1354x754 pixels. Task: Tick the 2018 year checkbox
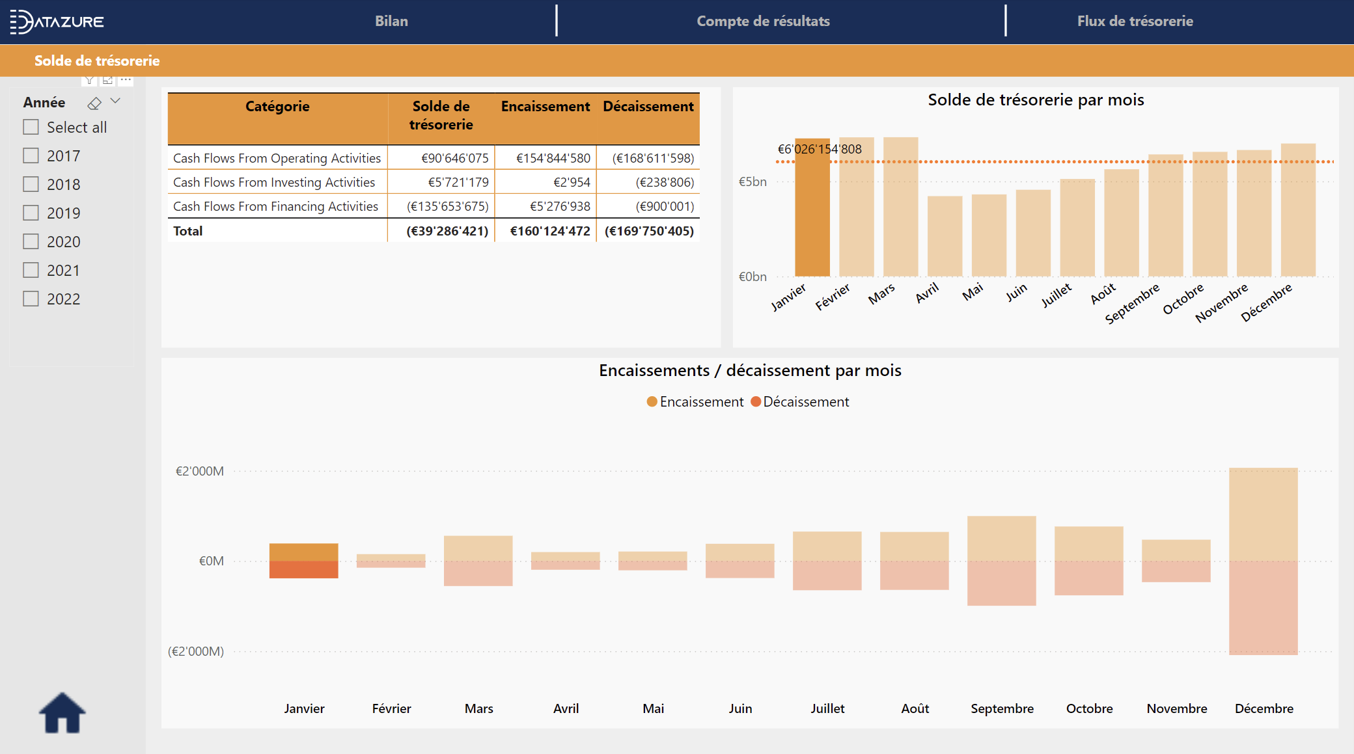31,184
